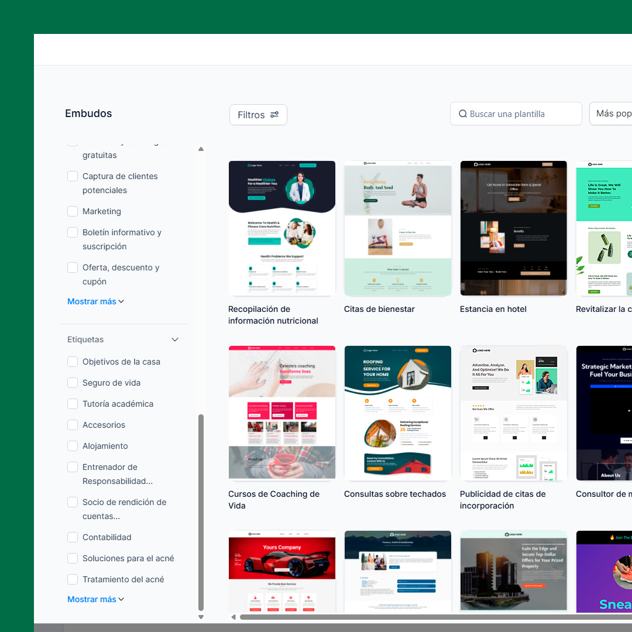Open the Más populares sort dropdown
Screen dimensions: 632x632
coord(611,114)
